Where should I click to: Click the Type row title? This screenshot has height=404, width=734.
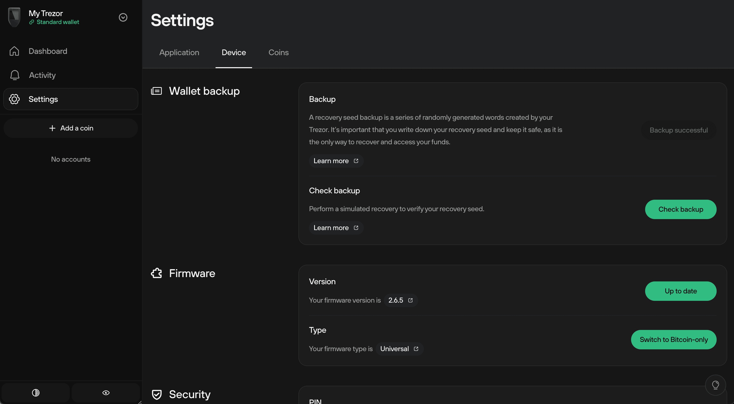[x=317, y=330]
